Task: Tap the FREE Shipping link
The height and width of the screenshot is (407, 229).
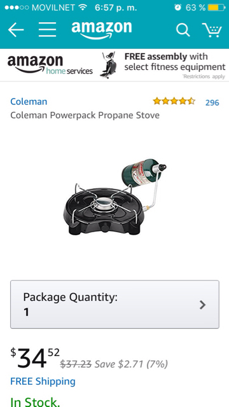Action: click(43, 382)
